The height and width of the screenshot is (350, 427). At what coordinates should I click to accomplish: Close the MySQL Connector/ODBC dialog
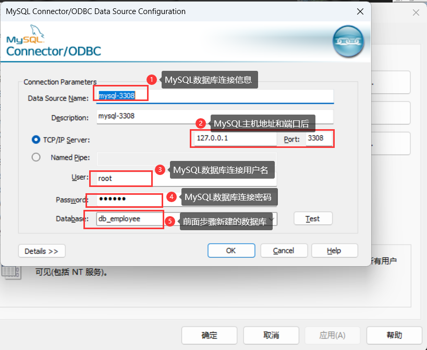point(360,11)
